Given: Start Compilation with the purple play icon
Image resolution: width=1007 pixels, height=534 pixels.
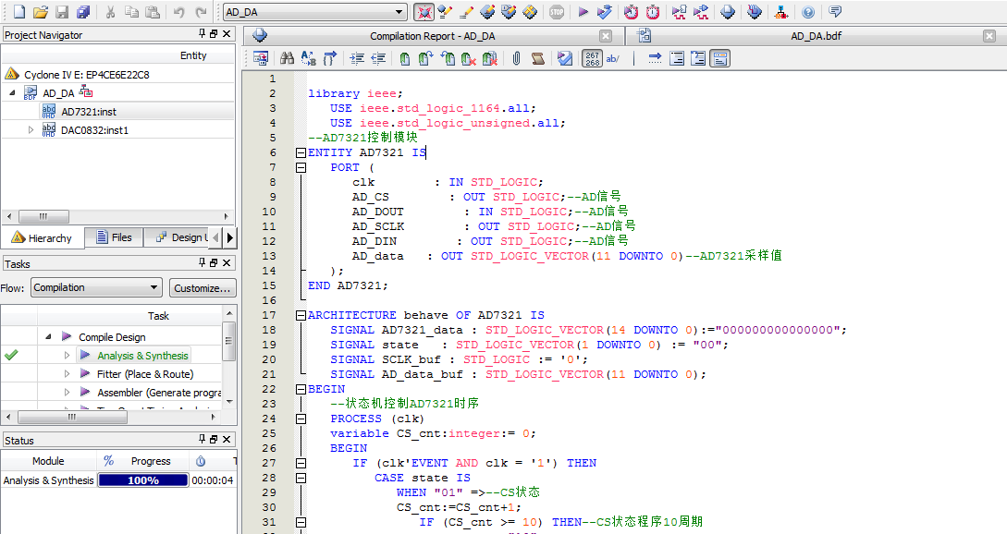Looking at the screenshot, I should pyautogui.click(x=583, y=12).
